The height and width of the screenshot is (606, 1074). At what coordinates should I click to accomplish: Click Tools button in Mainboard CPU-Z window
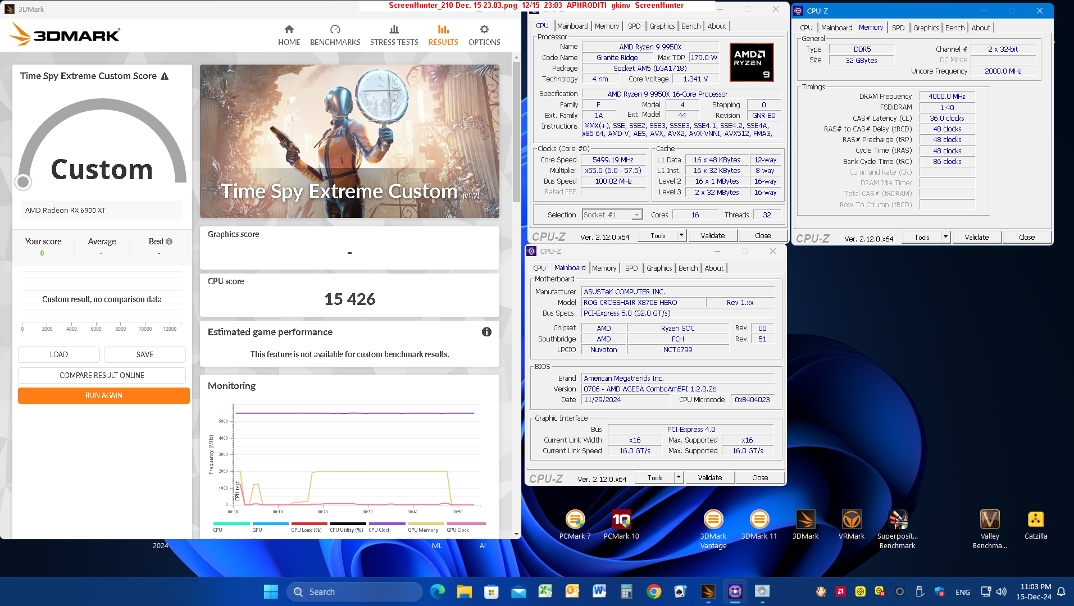point(655,477)
